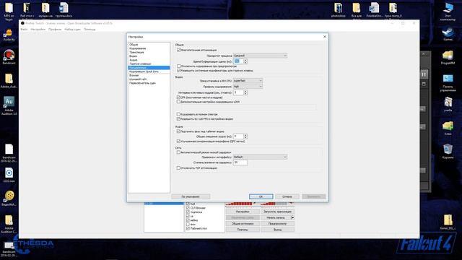Toggle the CFR constant frame rate checkbox

pos(178,97)
